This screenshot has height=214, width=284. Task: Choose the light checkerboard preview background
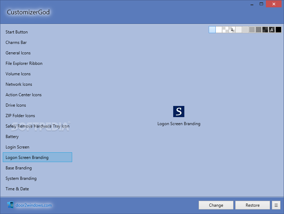tap(225, 30)
